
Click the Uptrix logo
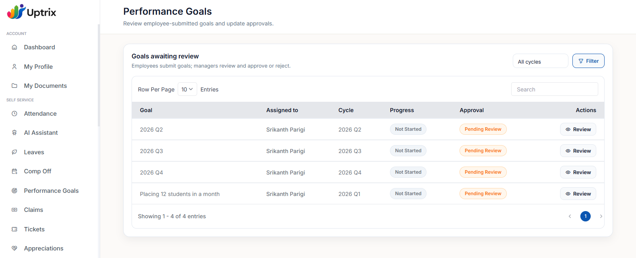(32, 12)
